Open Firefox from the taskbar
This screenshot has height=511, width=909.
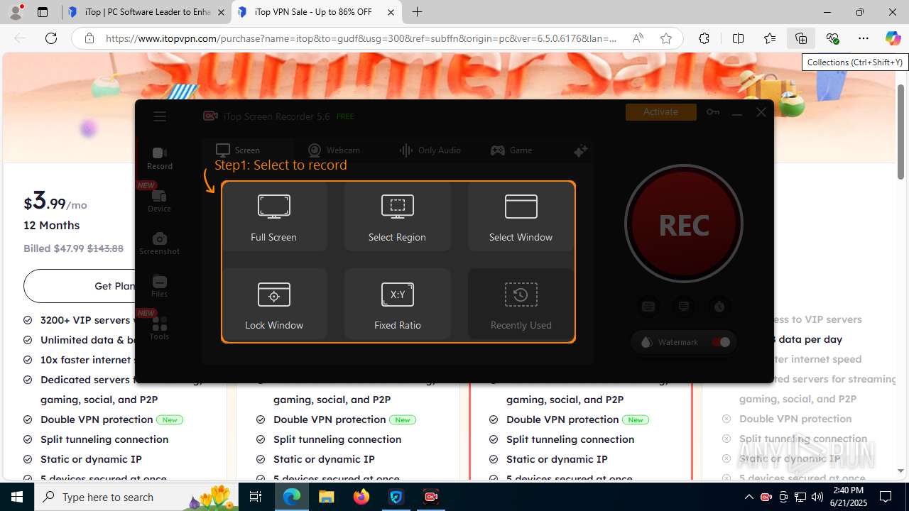pyautogui.click(x=361, y=497)
